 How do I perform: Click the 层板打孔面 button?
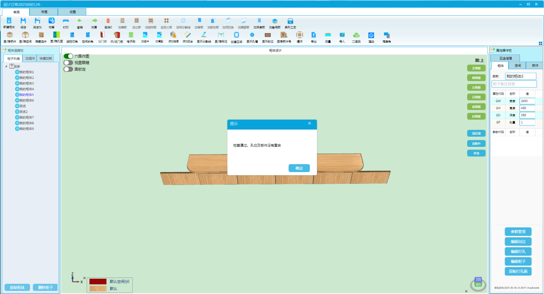518,271
